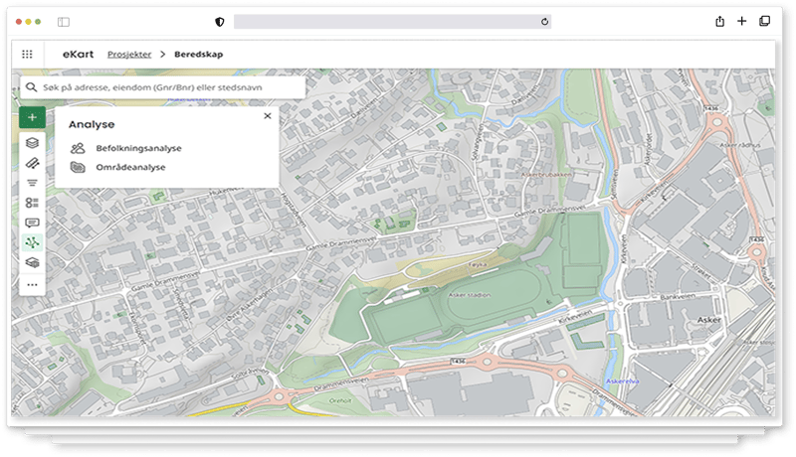Click the Orehoit label on map

(x=340, y=400)
